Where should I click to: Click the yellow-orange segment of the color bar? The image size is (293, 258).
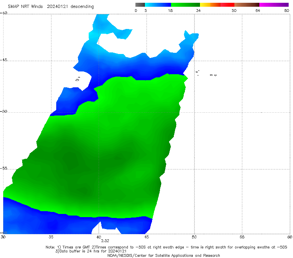coord(210,5)
